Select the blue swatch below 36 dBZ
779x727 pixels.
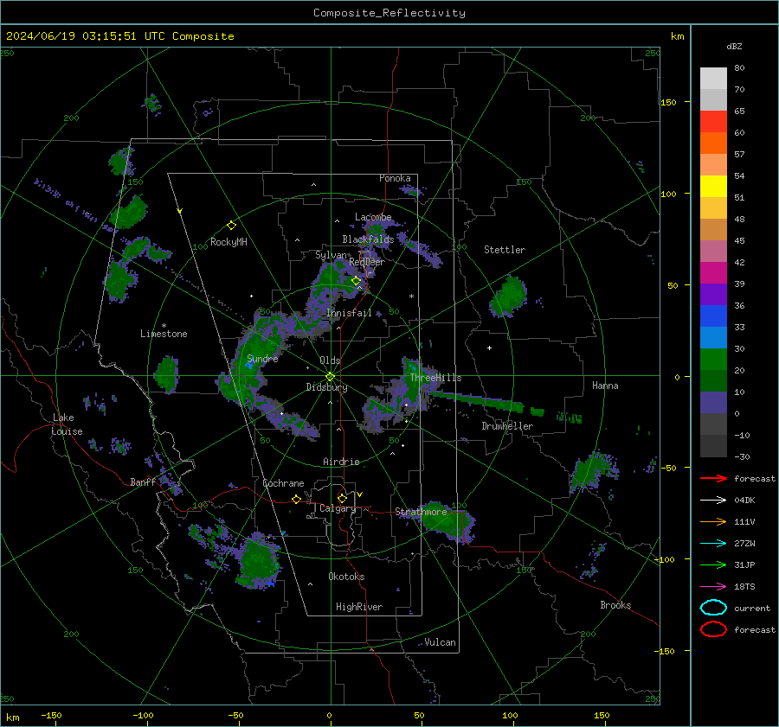[713, 316]
